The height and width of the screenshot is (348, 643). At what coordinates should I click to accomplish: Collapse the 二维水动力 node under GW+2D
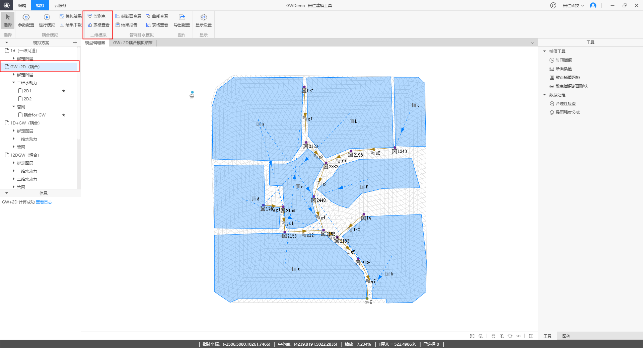click(14, 83)
